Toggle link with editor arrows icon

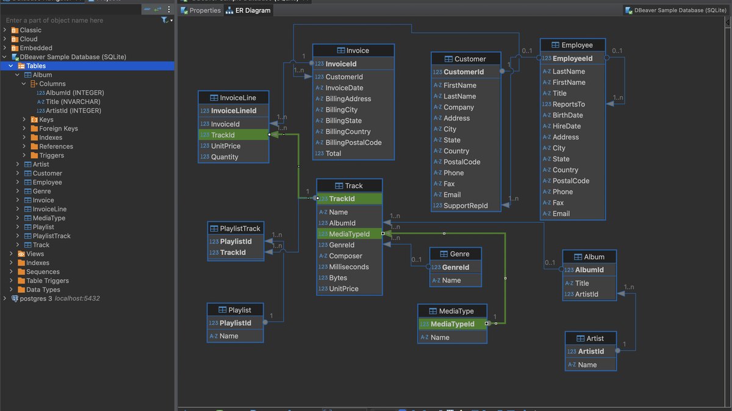tap(158, 9)
